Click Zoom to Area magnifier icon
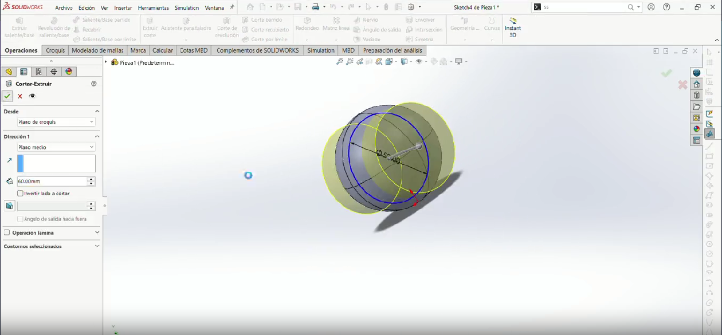722x335 pixels. (350, 62)
